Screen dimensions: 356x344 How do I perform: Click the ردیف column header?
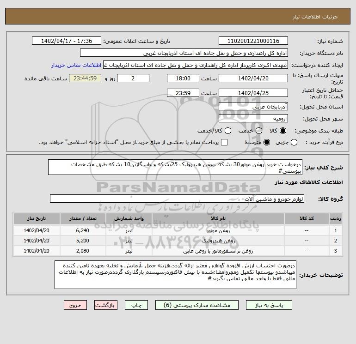pyautogui.click(x=336, y=218)
